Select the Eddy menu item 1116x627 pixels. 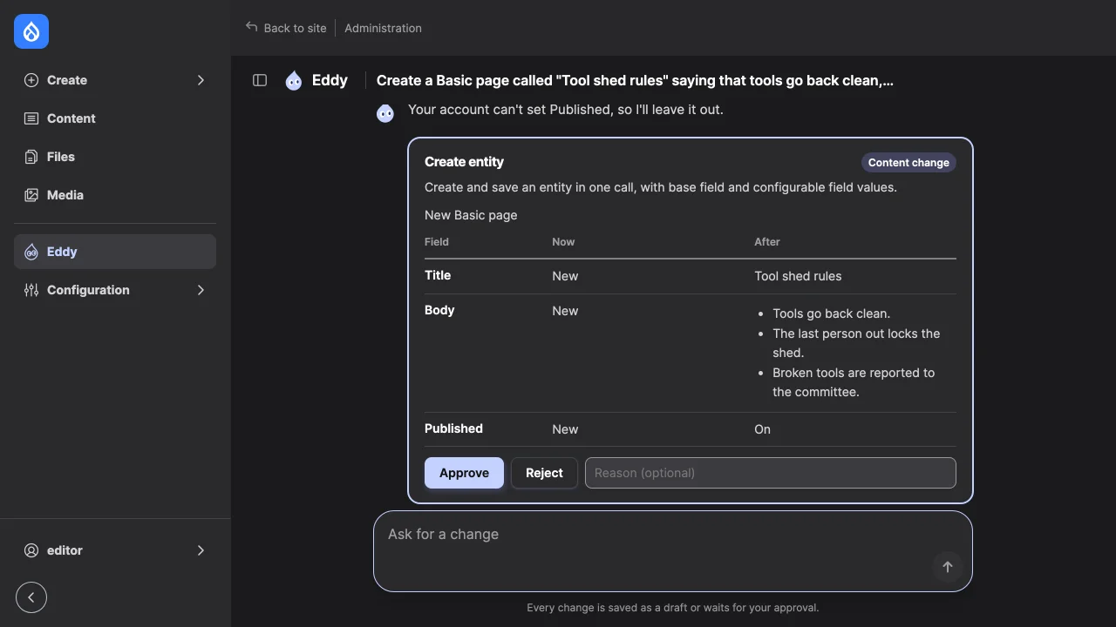tap(115, 252)
